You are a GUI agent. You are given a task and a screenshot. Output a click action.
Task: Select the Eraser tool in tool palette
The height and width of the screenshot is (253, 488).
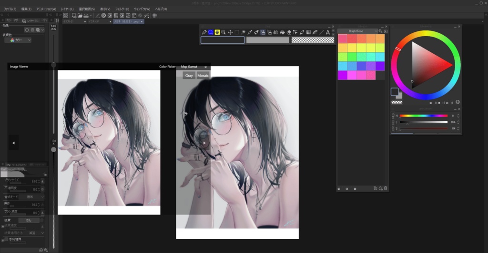(289, 32)
